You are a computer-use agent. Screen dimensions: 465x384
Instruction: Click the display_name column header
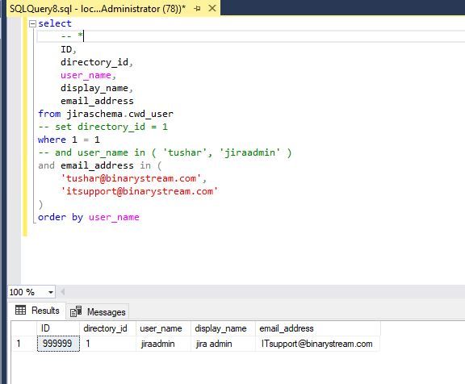tap(223, 328)
